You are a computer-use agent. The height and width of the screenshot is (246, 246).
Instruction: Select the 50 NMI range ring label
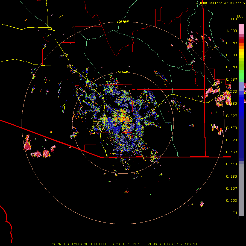123,72
